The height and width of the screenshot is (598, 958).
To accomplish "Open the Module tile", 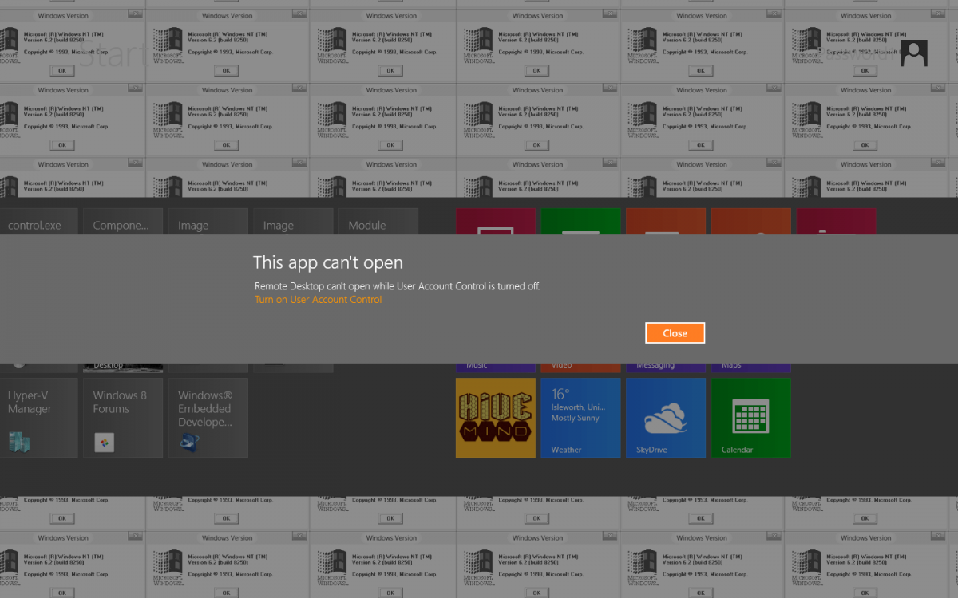I will pos(378,222).
